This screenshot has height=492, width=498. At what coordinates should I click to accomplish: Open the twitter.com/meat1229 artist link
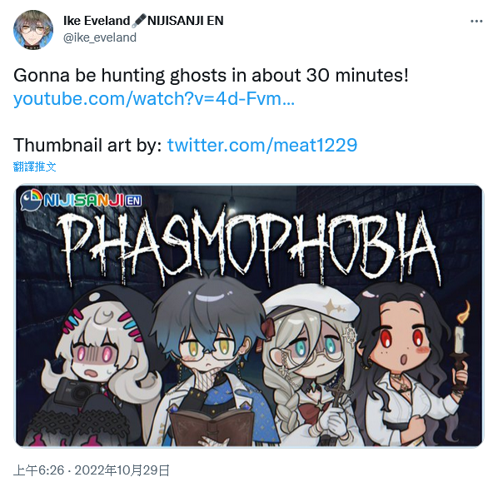click(262, 145)
